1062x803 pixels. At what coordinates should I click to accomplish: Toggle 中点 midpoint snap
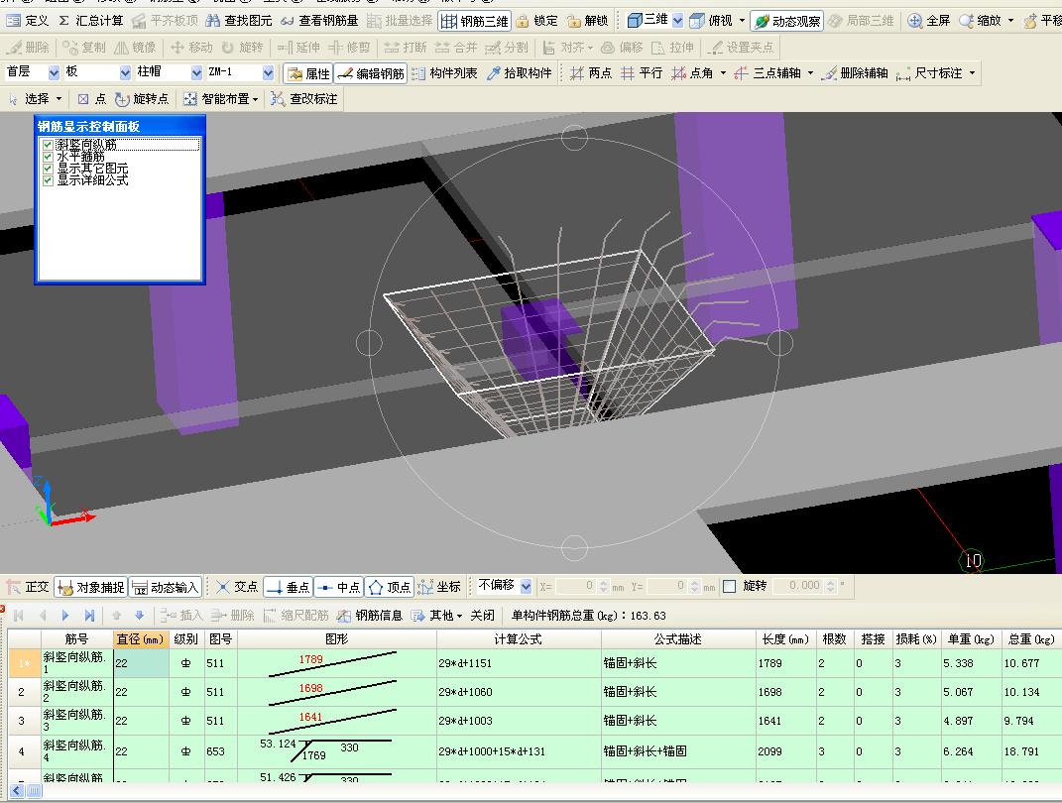coord(339,587)
